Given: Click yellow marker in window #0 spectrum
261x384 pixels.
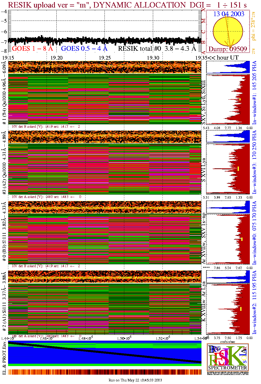Looking at the screenshot, I should pos(242,239).
